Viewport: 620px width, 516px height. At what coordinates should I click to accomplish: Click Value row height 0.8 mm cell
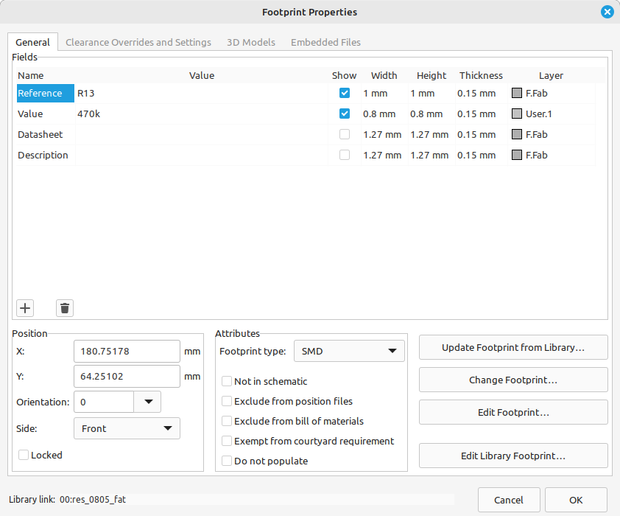point(431,114)
